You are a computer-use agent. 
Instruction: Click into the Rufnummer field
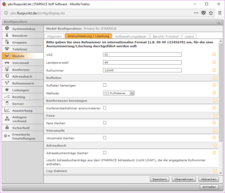point(142,70)
